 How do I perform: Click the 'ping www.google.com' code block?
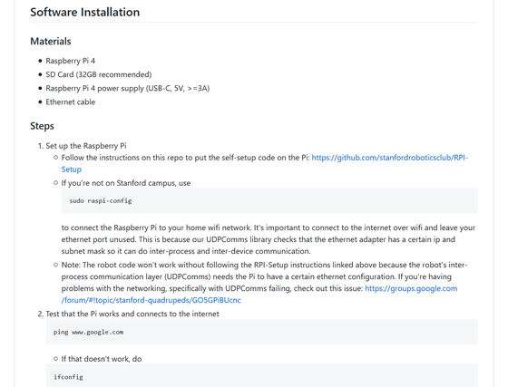[262, 332]
